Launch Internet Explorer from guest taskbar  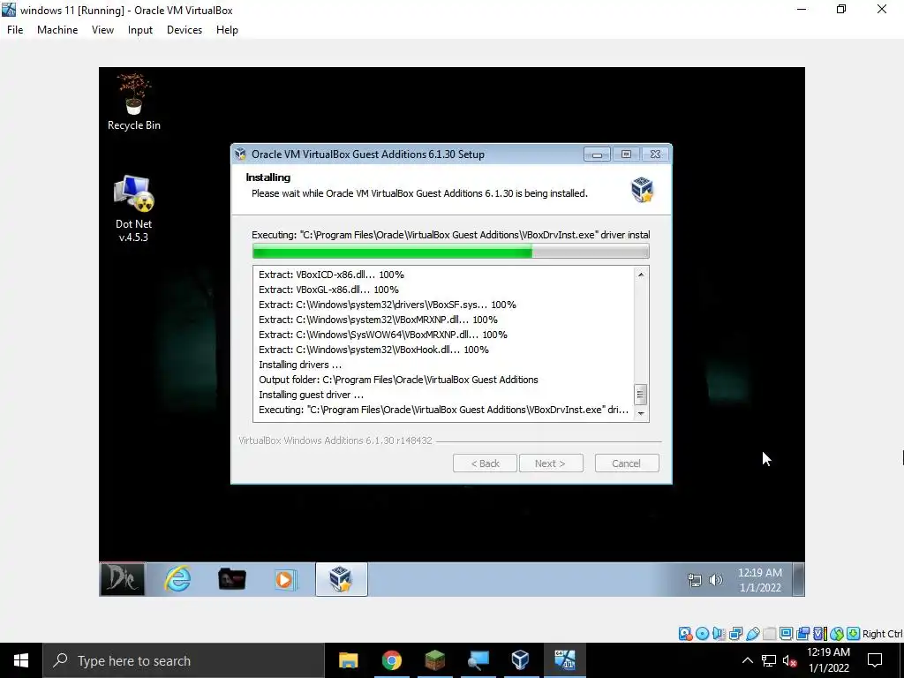point(177,579)
